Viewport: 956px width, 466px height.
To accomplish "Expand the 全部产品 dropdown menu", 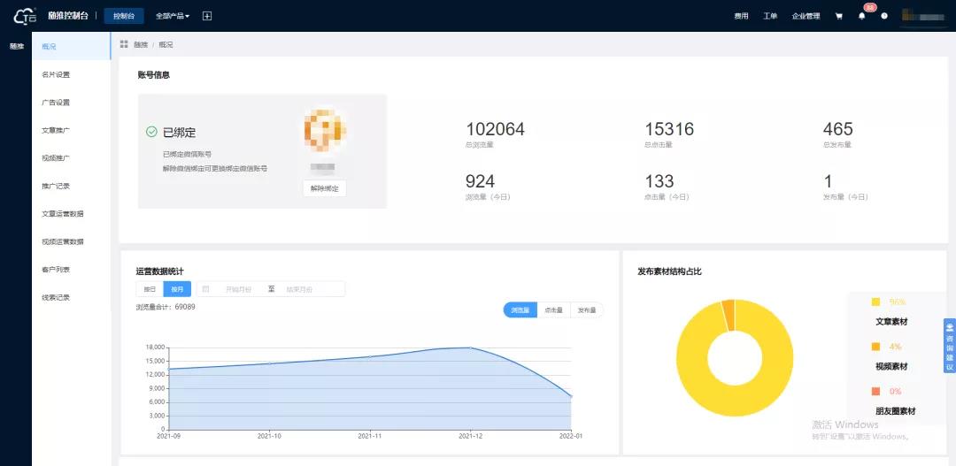I will pyautogui.click(x=172, y=16).
